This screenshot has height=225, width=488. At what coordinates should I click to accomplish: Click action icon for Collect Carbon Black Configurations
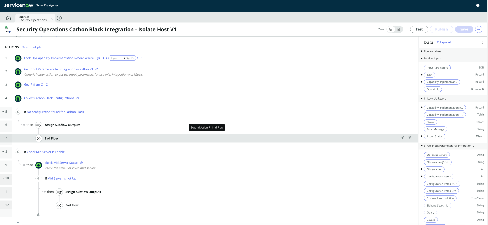click(18, 98)
